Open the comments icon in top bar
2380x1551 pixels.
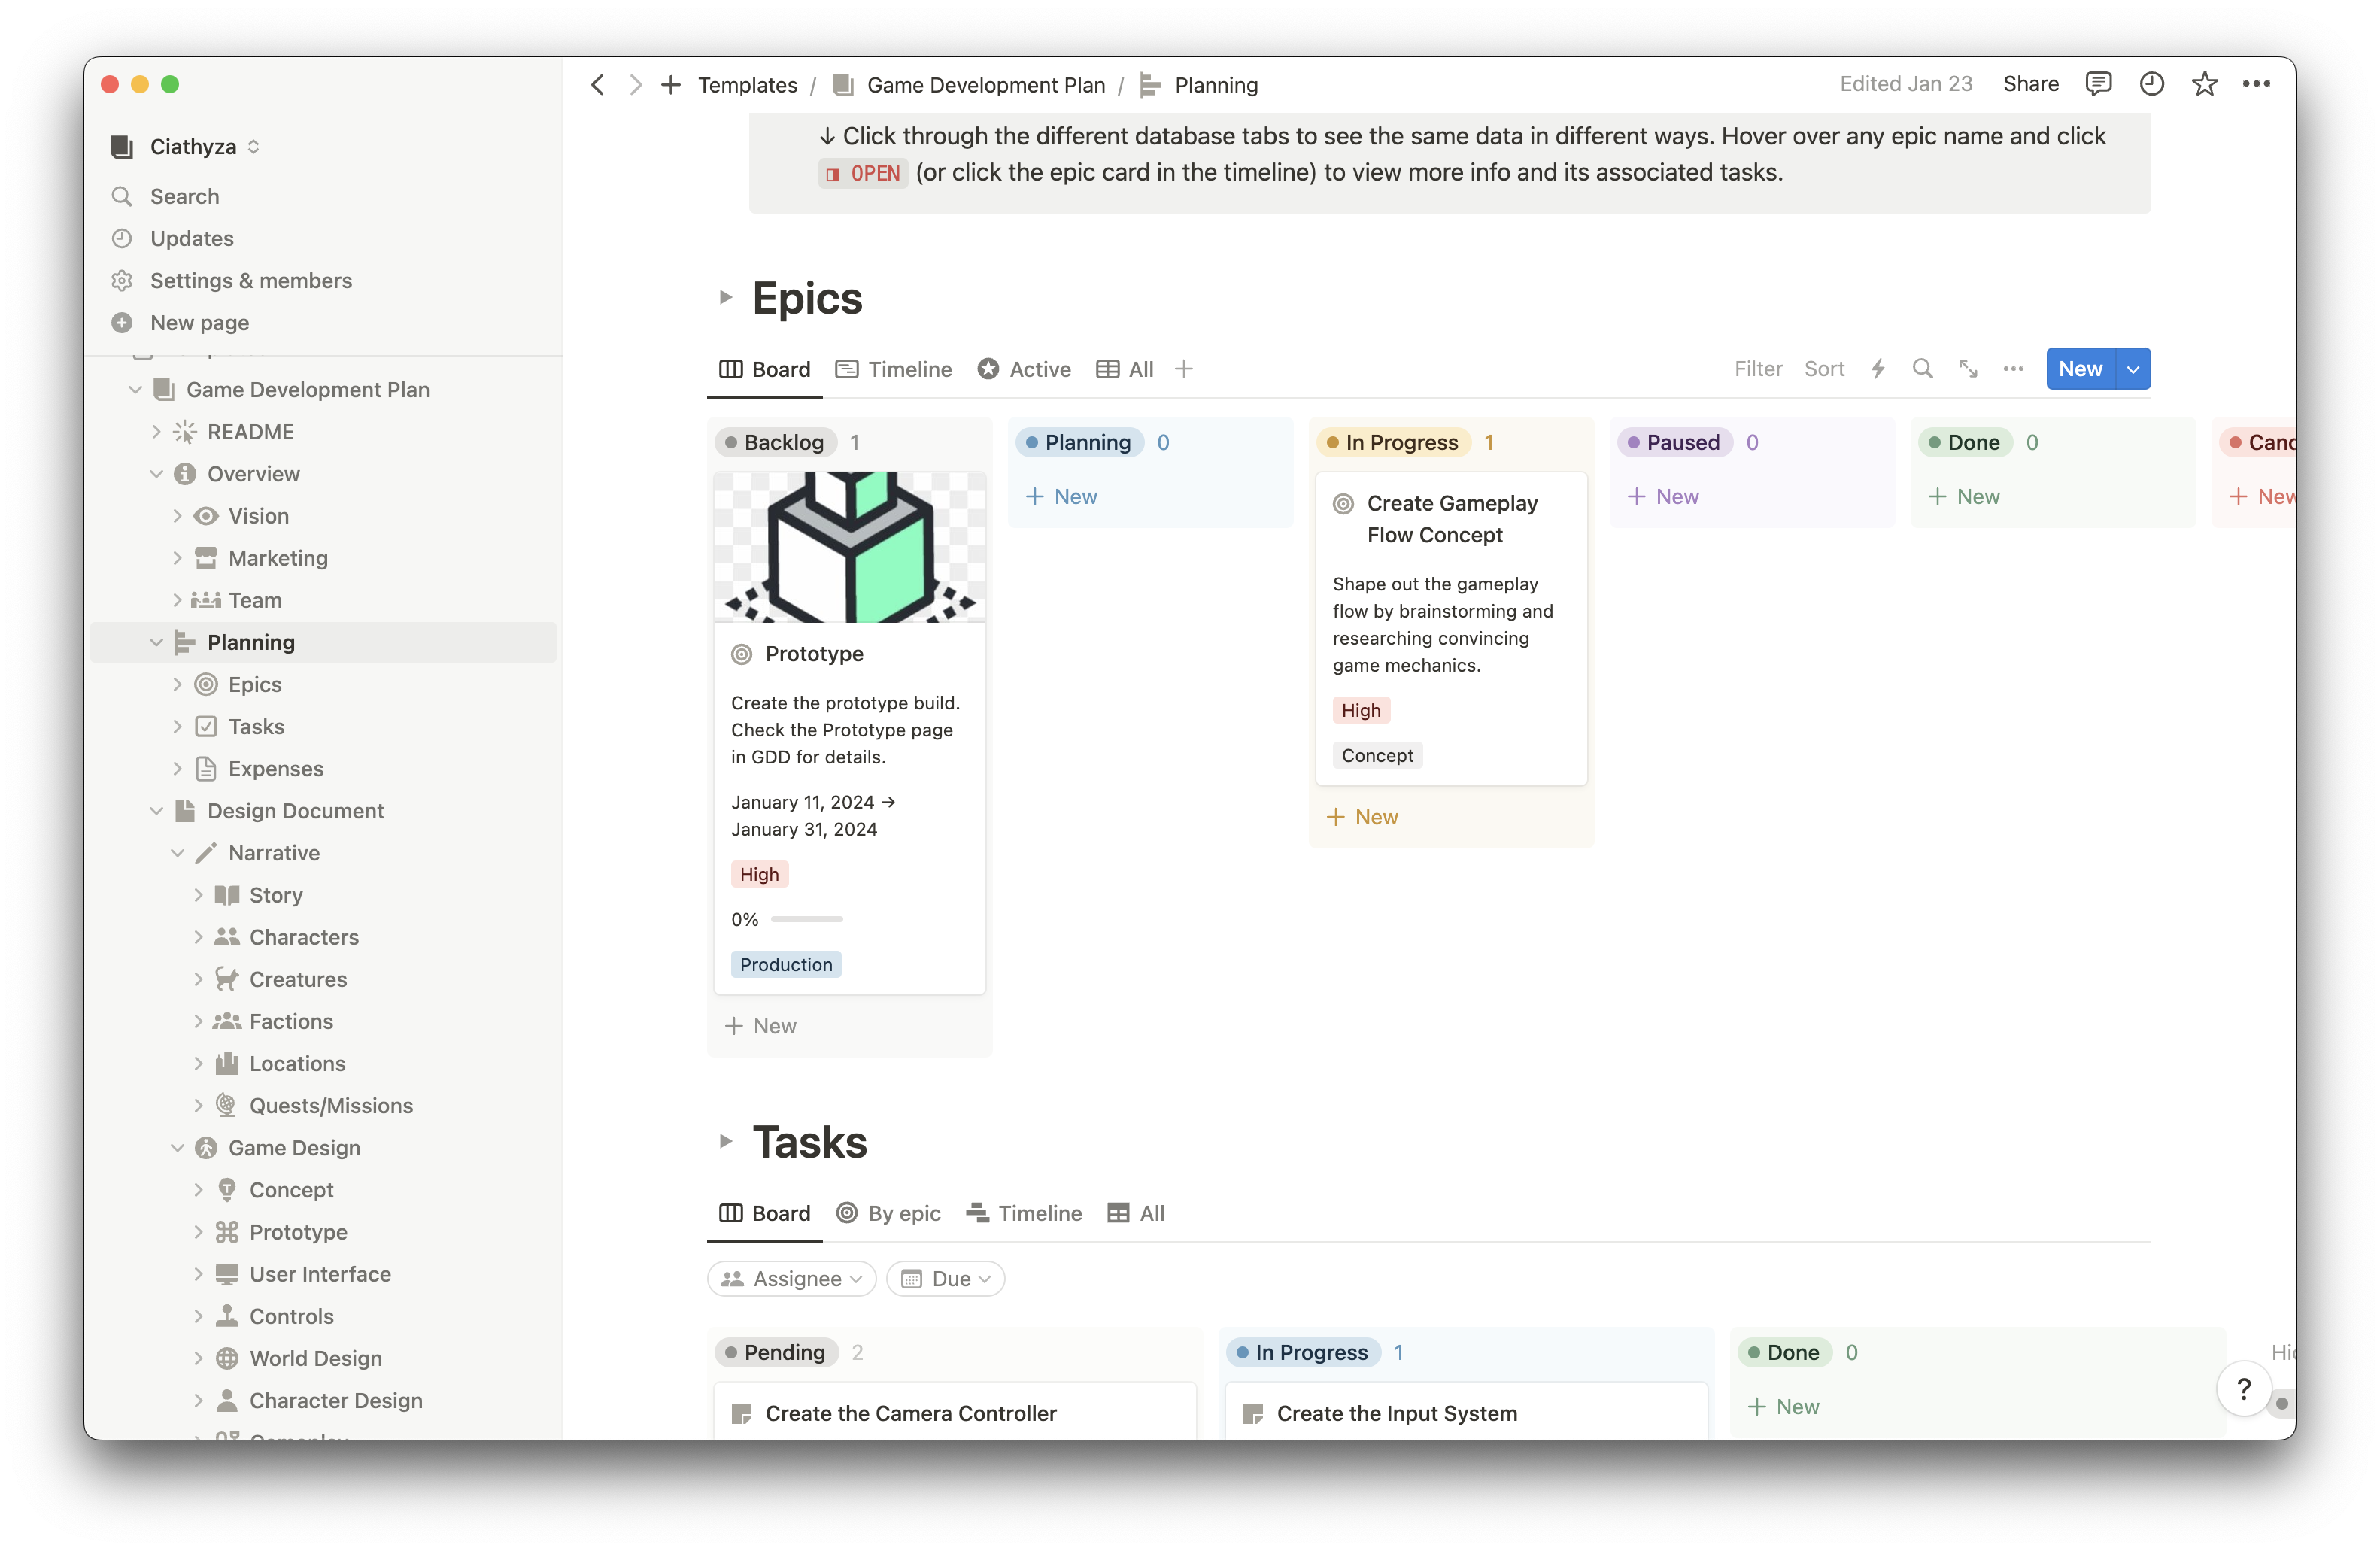2098,84
